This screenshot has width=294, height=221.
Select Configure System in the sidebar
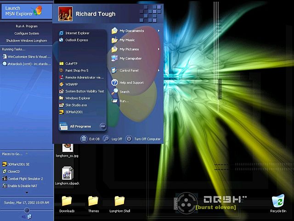pyautogui.click(x=27, y=34)
